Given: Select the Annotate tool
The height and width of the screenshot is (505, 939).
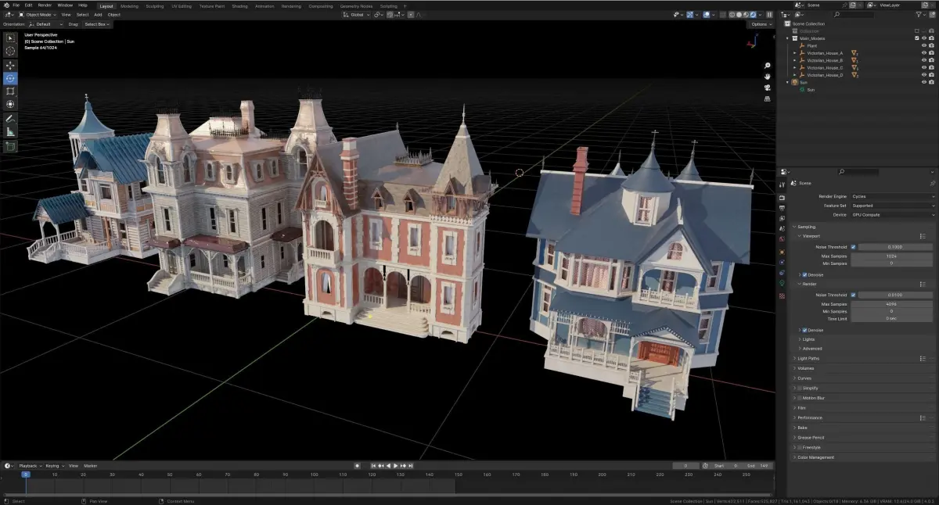Looking at the screenshot, I should (x=10, y=118).
